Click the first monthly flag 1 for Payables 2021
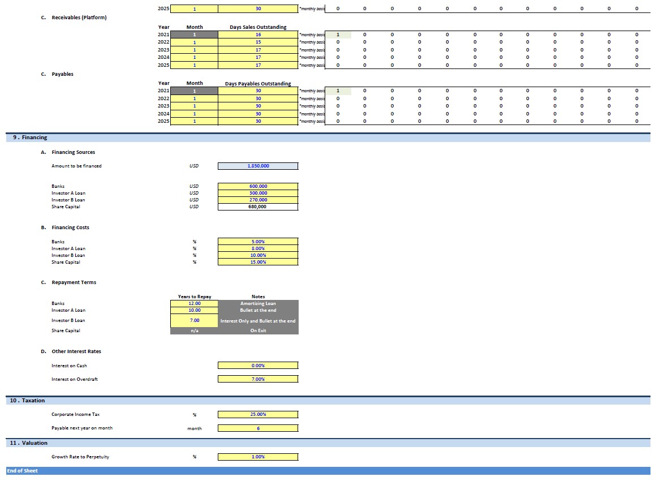The image size is (655, 481). (x=338, y=91)
